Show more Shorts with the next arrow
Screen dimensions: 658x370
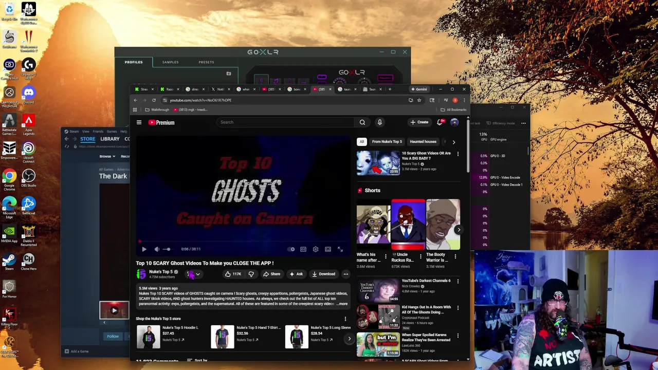[458, 230]
